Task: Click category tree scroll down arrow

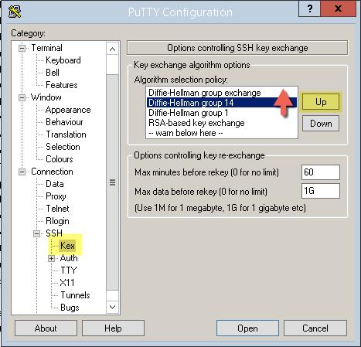Action: (112, 307)
